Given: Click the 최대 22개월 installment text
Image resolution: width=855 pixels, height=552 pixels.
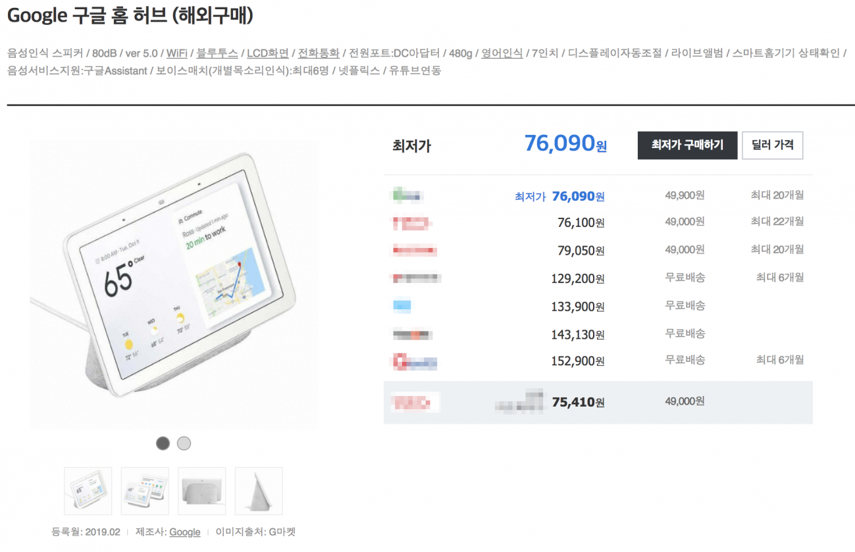Looking at the screenshot, I should point(777,221).
